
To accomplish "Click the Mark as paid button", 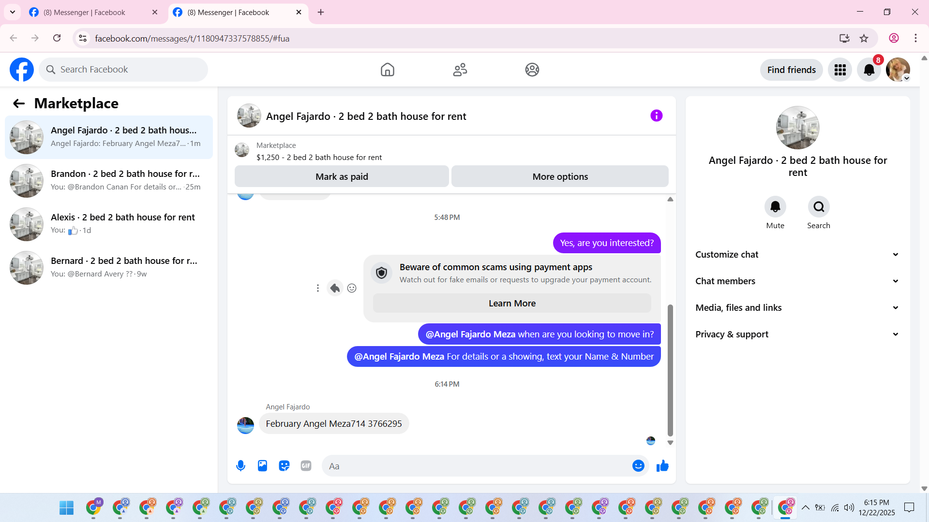I will click(342, 177).
